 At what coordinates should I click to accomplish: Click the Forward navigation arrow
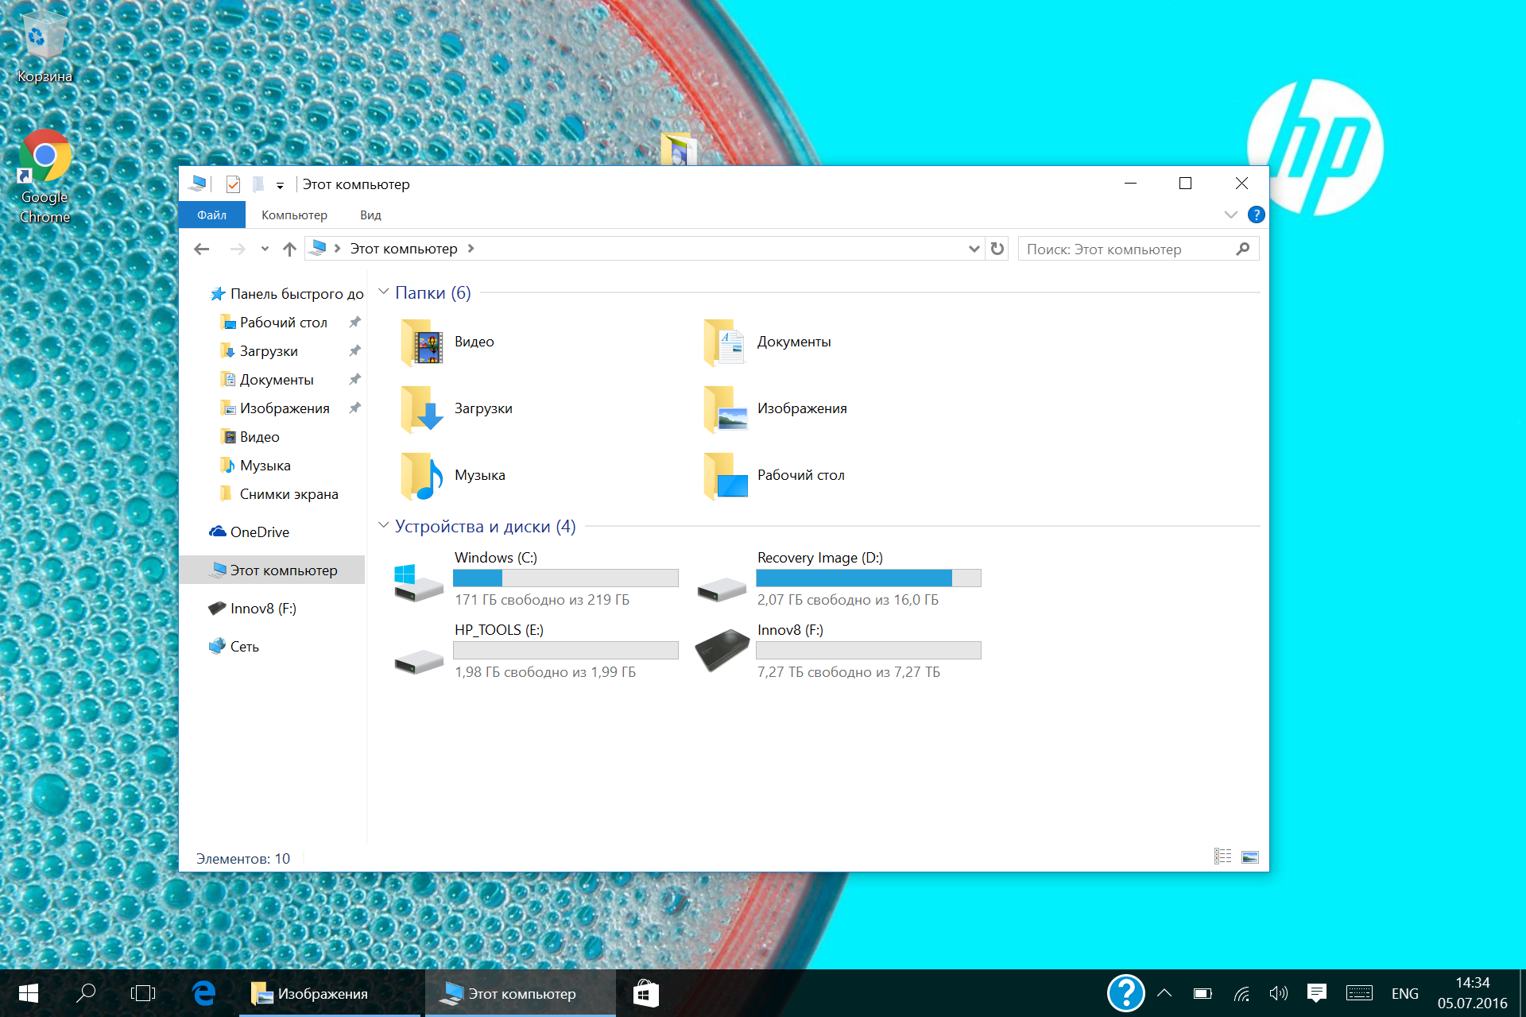coord(237,249)
